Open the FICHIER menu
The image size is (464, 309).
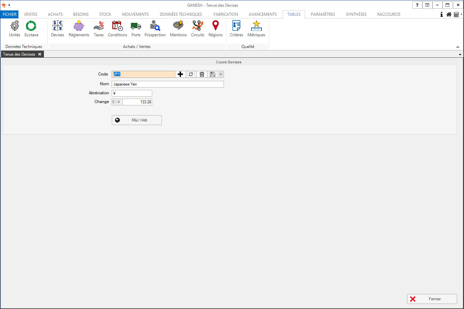(x=9, y=14)
